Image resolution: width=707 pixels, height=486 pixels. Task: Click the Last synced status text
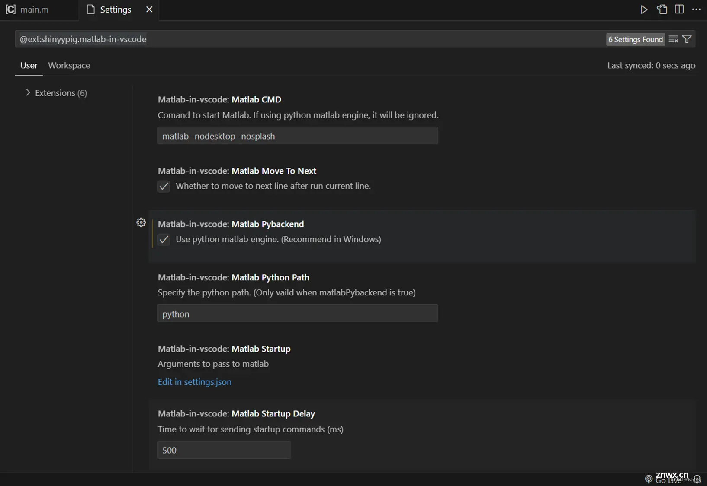pyautogui.click(x=651, y=65)
